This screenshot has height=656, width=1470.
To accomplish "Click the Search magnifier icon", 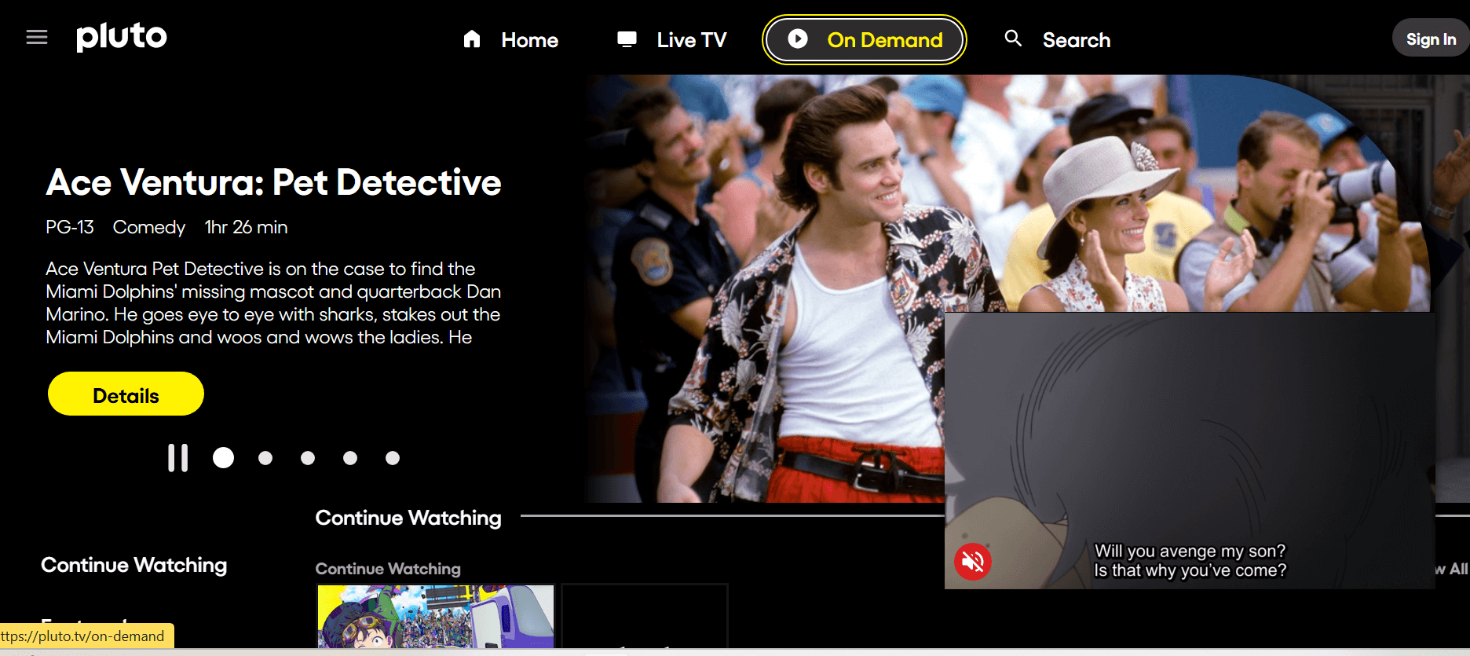I will coord(1013,38).
